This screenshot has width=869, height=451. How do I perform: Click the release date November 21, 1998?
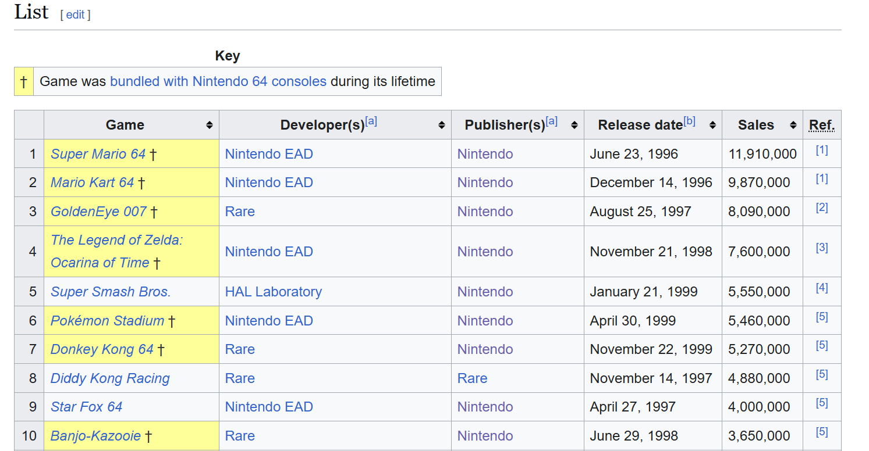pos(651,252)
